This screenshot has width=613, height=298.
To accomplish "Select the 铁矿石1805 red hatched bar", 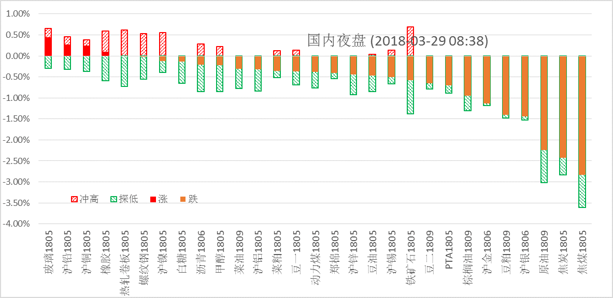I will pos(410,41).
